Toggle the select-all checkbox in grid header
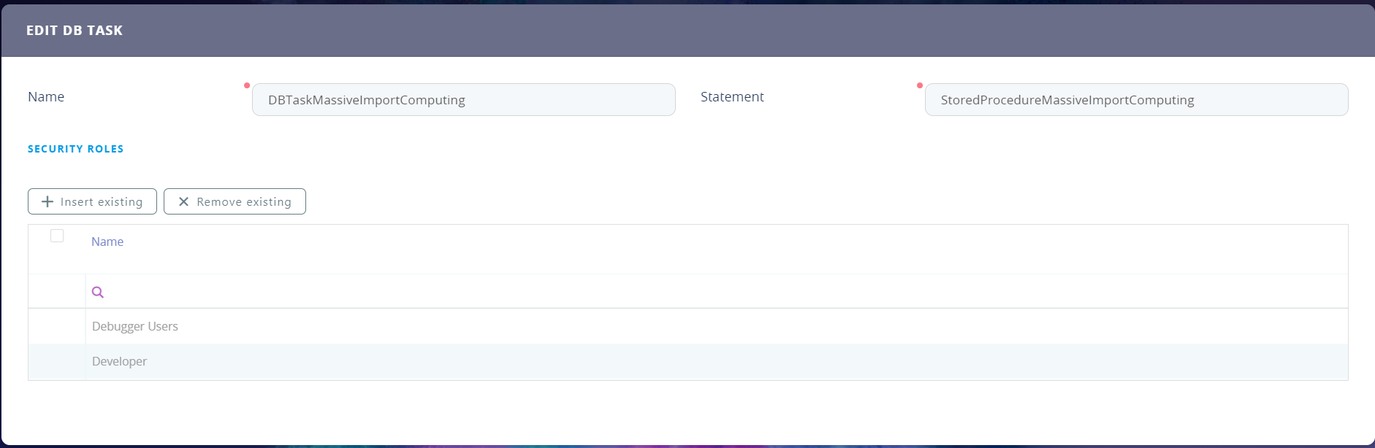 [x=57, y=236]
